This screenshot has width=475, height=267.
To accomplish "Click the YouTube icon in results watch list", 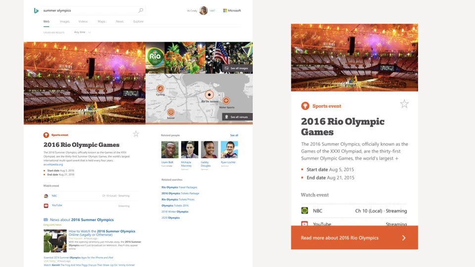I will point(46,206).
